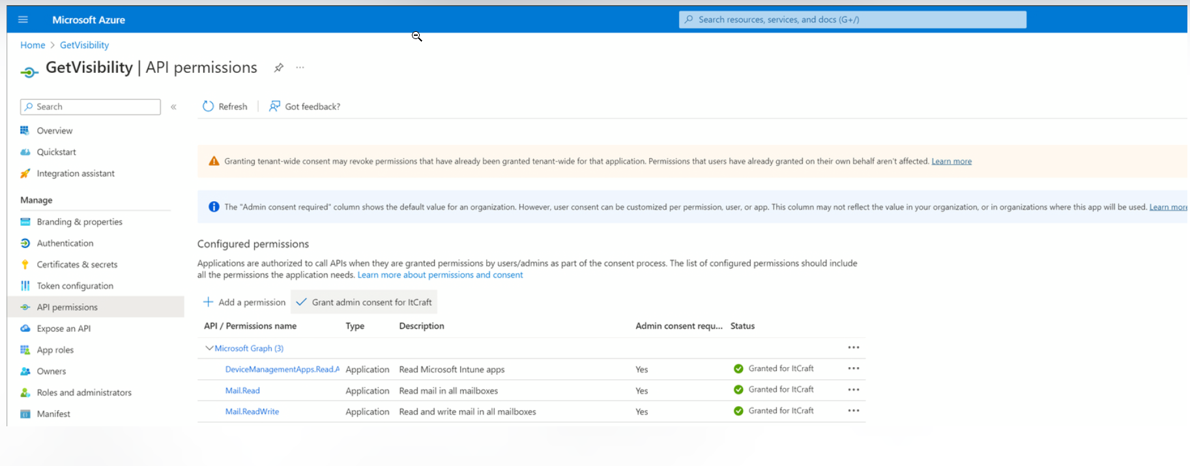Open the Got feedback option

tap(305, 107)
